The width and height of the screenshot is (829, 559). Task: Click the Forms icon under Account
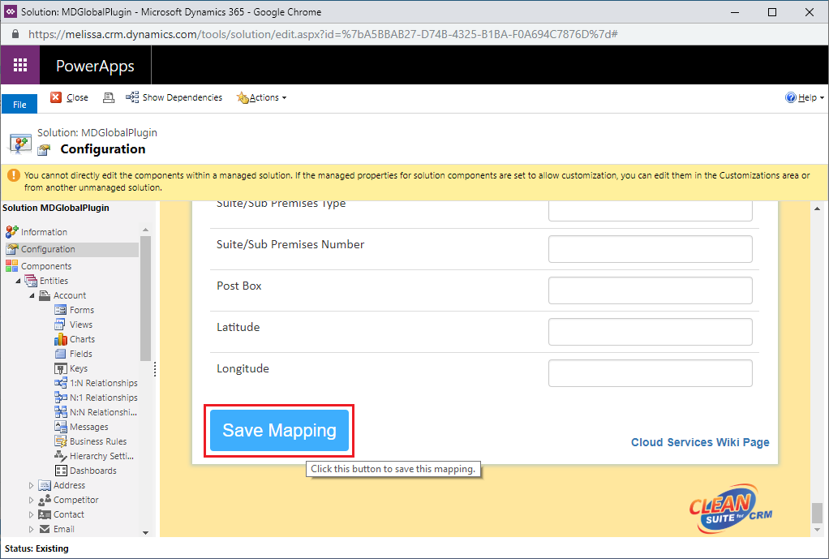[x=60, y=310]
